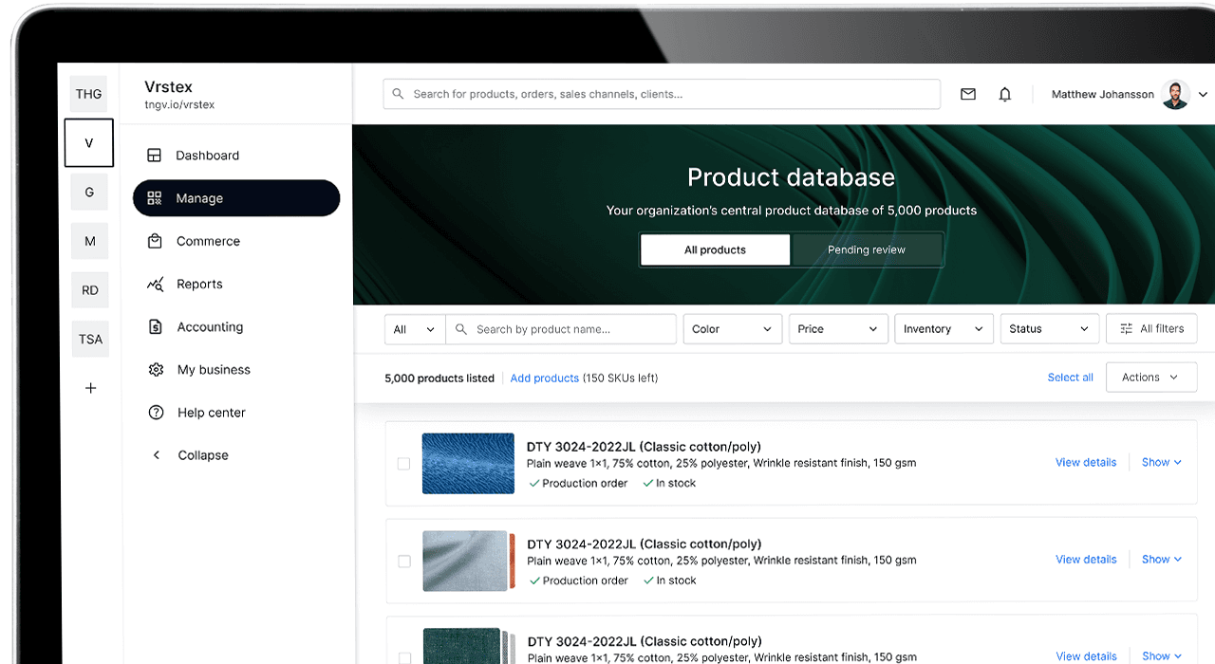Expand user menu chevron beside Matthew Johansson

[1203, 95]
